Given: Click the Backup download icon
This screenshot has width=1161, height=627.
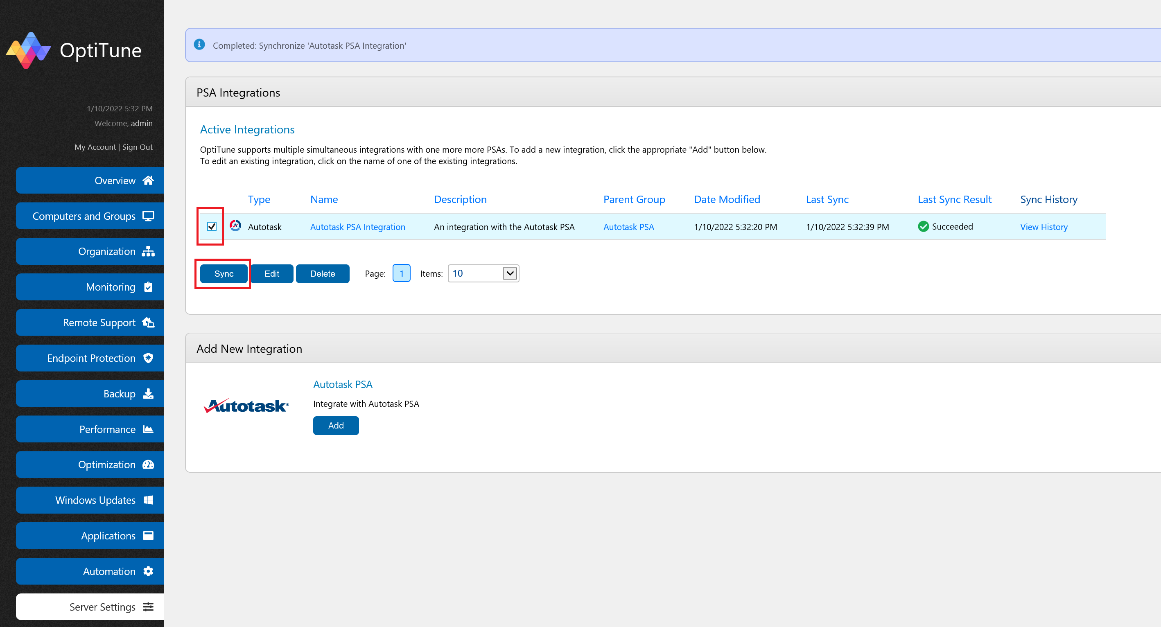Looking at the screenshot, I should pyautogui.click(x=148, y=394).
